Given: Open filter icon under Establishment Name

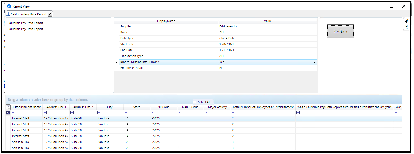Looking at the screenshot, I should (x=13, y=113).
